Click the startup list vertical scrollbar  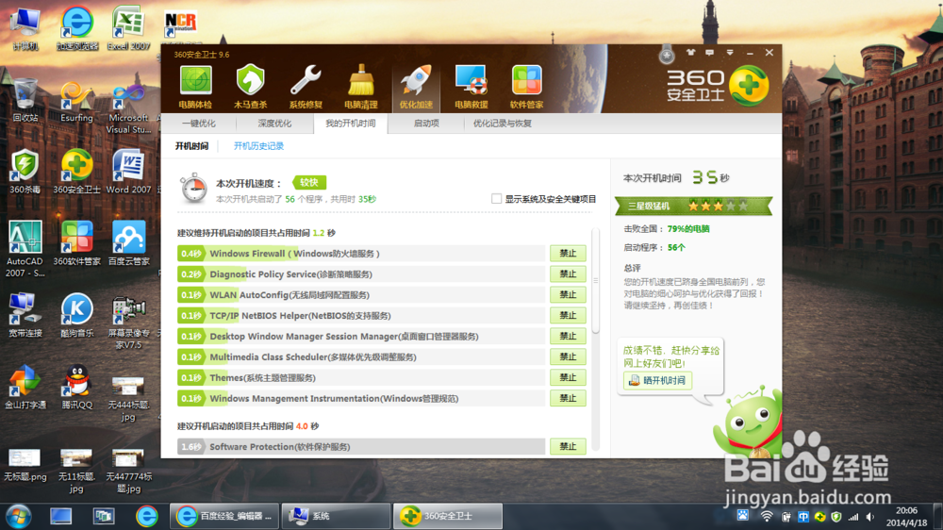click(x=595, y=280)
